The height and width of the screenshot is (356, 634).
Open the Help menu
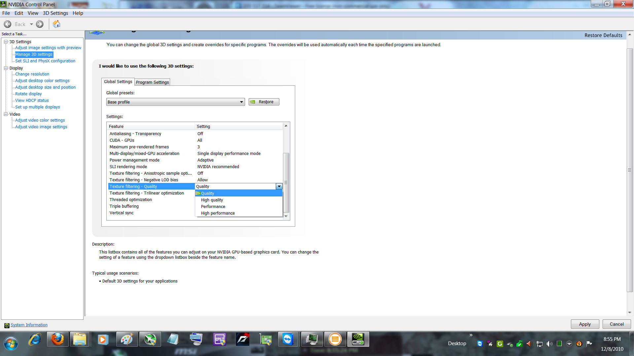pyautogui.click(x=78, y=13)
